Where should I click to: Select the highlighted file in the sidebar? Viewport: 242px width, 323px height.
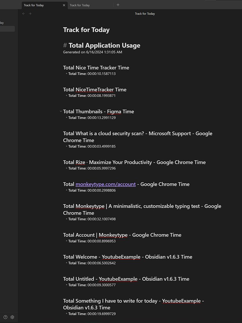[7, 29]
